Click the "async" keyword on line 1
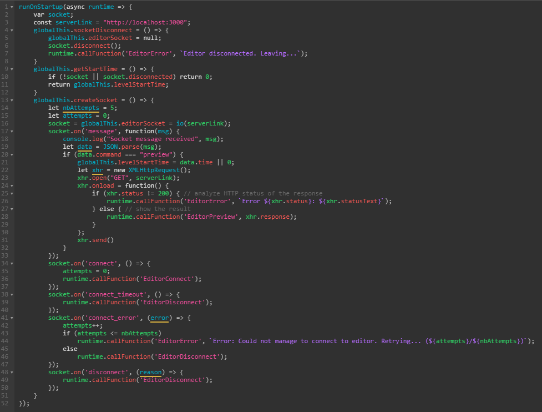This screenshot has height=412, width=542. click(x=75, y=7)
